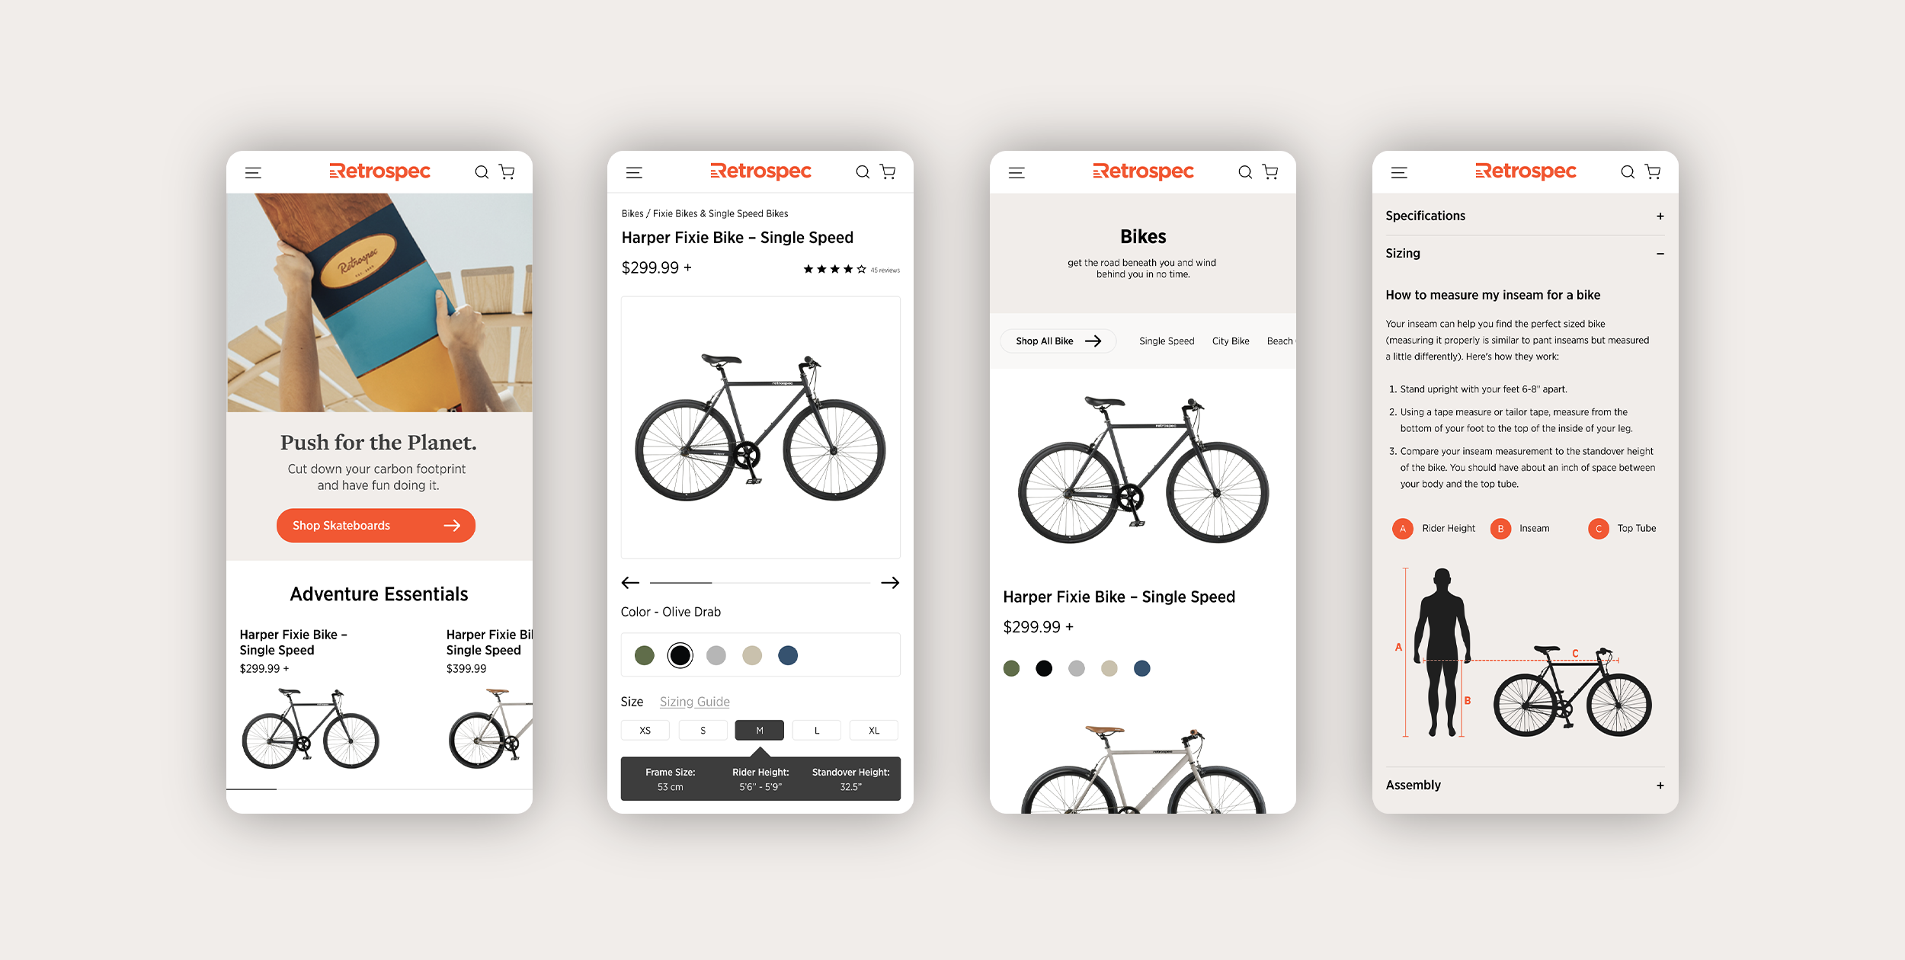
Task: Click the Single Speed tab filter
Action: [1164, 341]
